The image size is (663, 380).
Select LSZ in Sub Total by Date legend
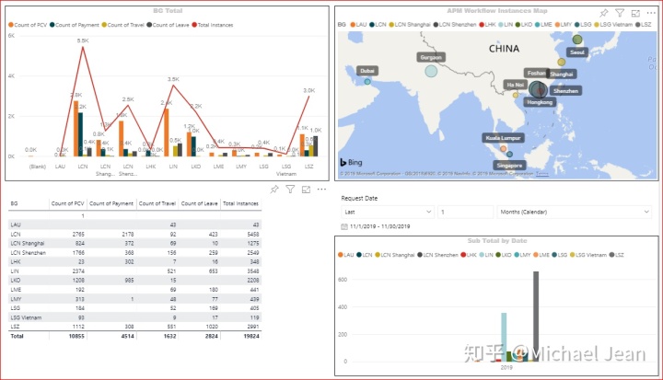tap(616, 255)
